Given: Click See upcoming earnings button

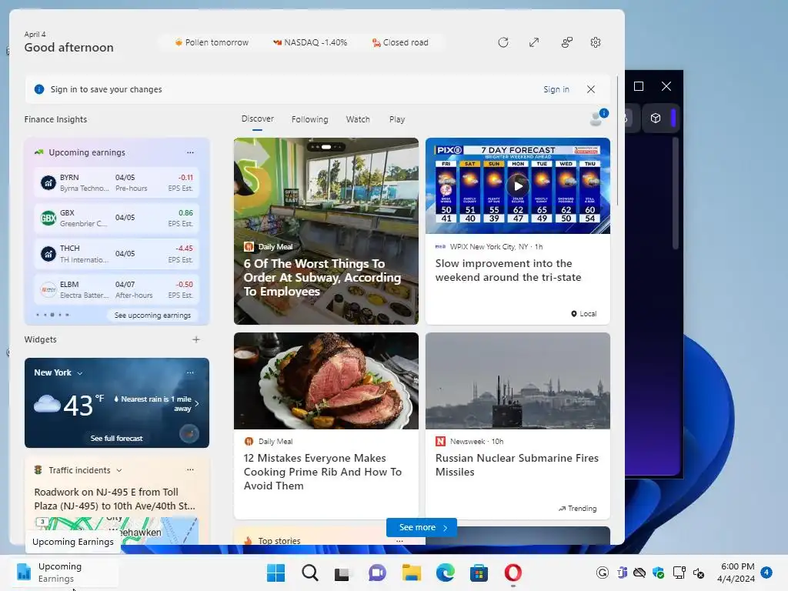Looking at the screenshot, I should (152, 315).
